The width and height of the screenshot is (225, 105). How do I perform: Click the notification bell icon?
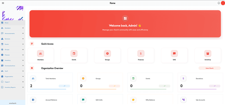pyautogui.click(x=219, y=3)
